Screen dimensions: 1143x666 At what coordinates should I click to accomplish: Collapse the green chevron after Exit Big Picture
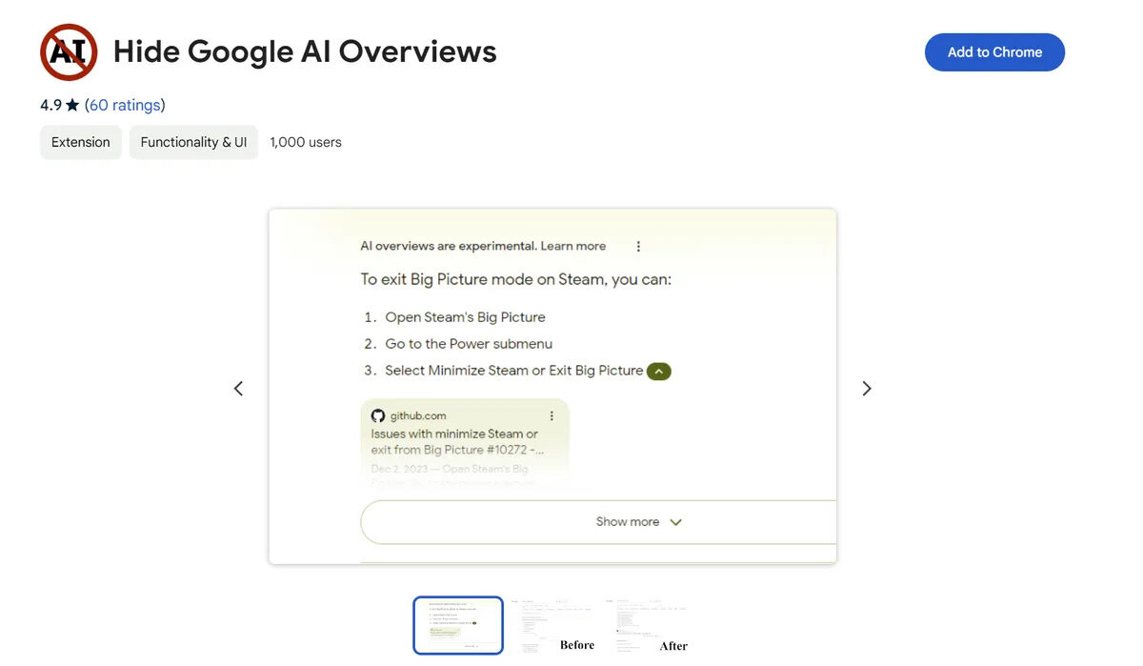coord(659,372)
